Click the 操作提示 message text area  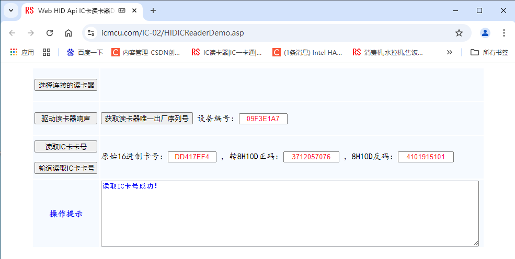(x=290, y=214)
